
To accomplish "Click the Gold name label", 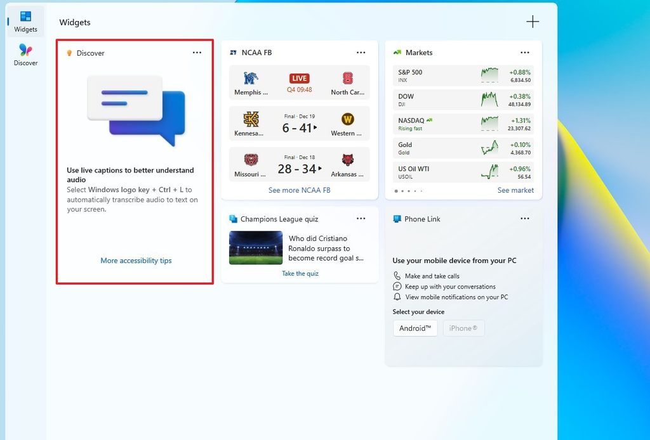I will pyautogui.click(x=405, y=145).
